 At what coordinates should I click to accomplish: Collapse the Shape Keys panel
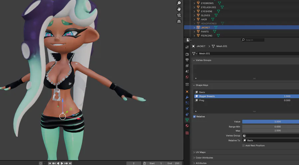coord(194,85)
